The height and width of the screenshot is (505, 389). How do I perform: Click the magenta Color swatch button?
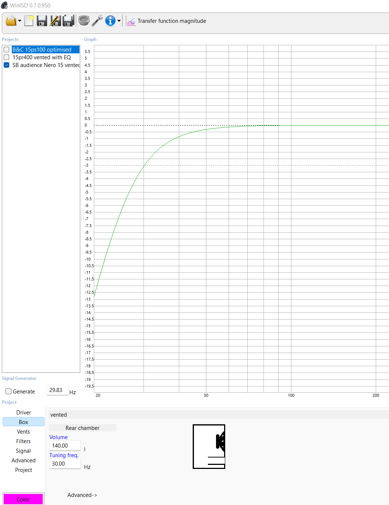(23, 499)
